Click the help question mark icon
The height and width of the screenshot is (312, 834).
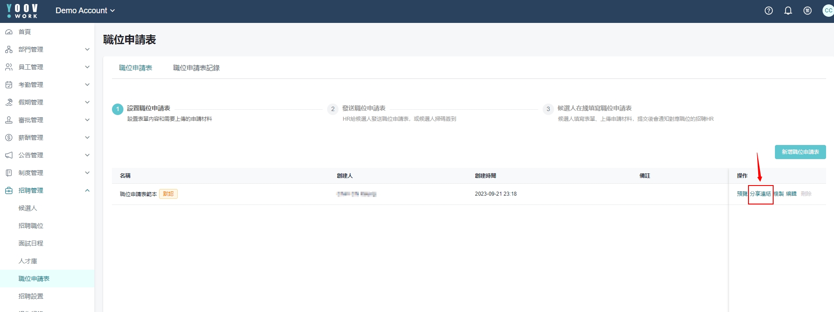tap(769, 11)
